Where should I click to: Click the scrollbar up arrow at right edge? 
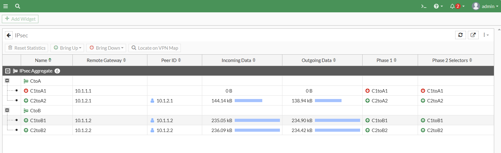click(499, 30)
